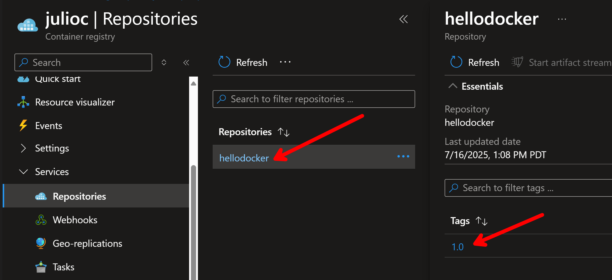Click Refresh label in hellodocker toolbar
612x280 pixels.
483,62
